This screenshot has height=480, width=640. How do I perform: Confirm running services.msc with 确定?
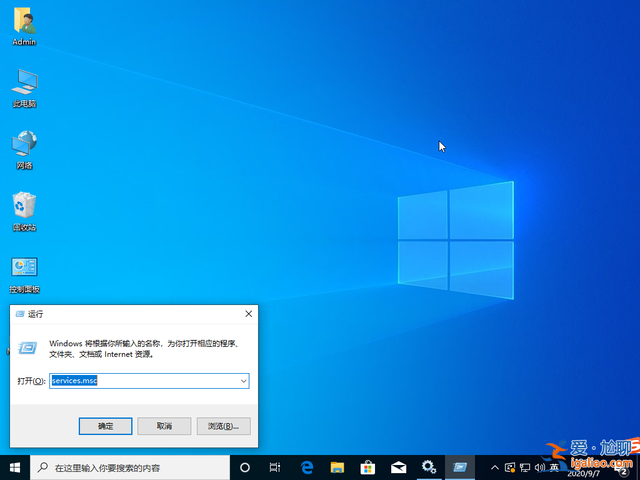pos(105,426)
